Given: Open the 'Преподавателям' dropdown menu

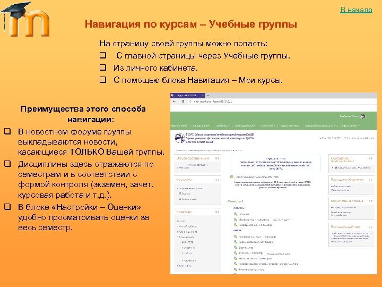Looking at the screenshot, I should 245,125.
